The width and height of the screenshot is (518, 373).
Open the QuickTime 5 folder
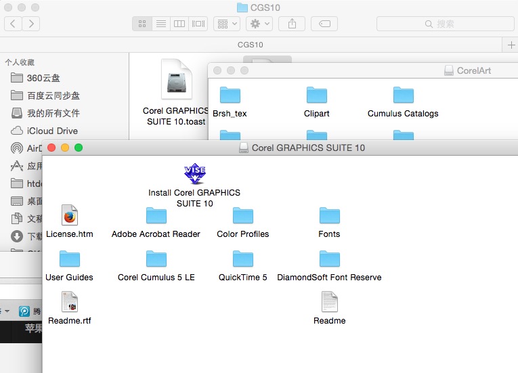(x=242, y=259)
